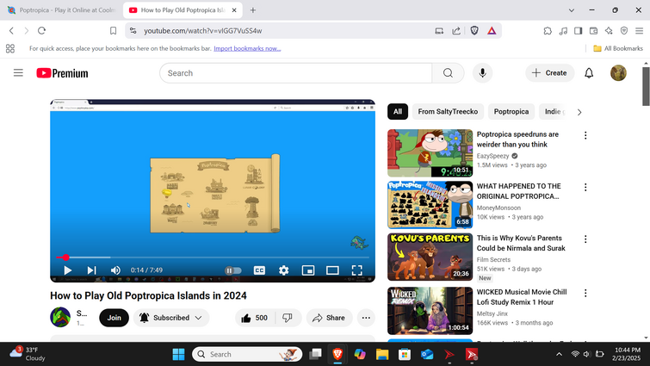
Task: Open the weather widget 33°F Cloudy
Action: 28,354
